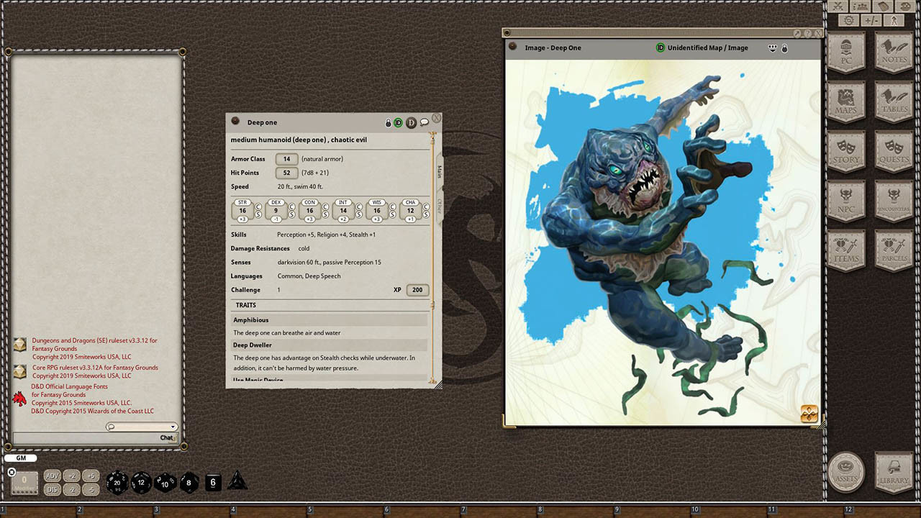Toggle player visibility on the Deep One image
This screenshot has width=921, height=518.
(x=772, y=47)
